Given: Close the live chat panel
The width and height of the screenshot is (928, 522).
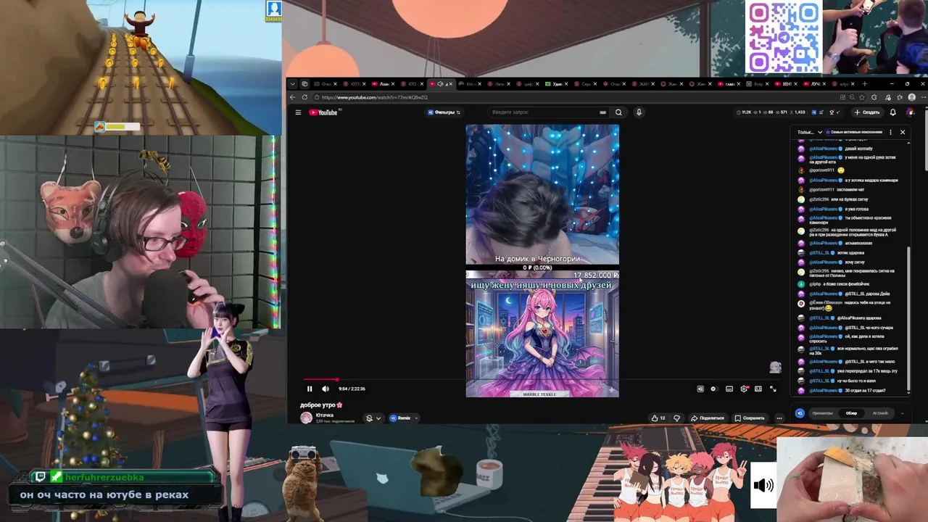Looking at the screenshot, I should [x=903, y=132].
